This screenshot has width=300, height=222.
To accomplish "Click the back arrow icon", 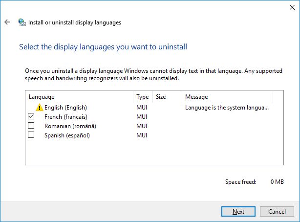I will coord(7,22).
